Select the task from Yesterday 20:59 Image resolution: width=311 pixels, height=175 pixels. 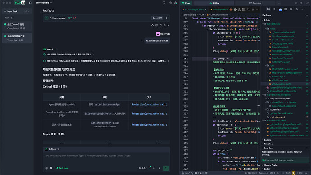(17, 38)
